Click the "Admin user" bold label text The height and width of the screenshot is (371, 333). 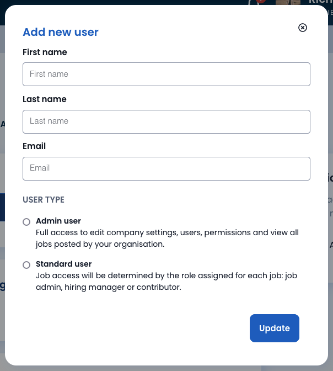point(58,221)
